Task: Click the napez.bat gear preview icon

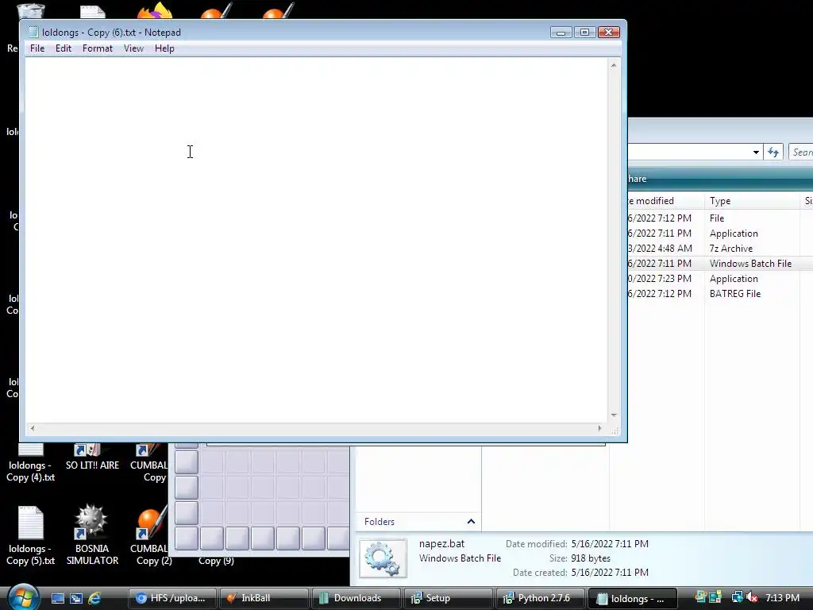Action: tap(383, 558)
